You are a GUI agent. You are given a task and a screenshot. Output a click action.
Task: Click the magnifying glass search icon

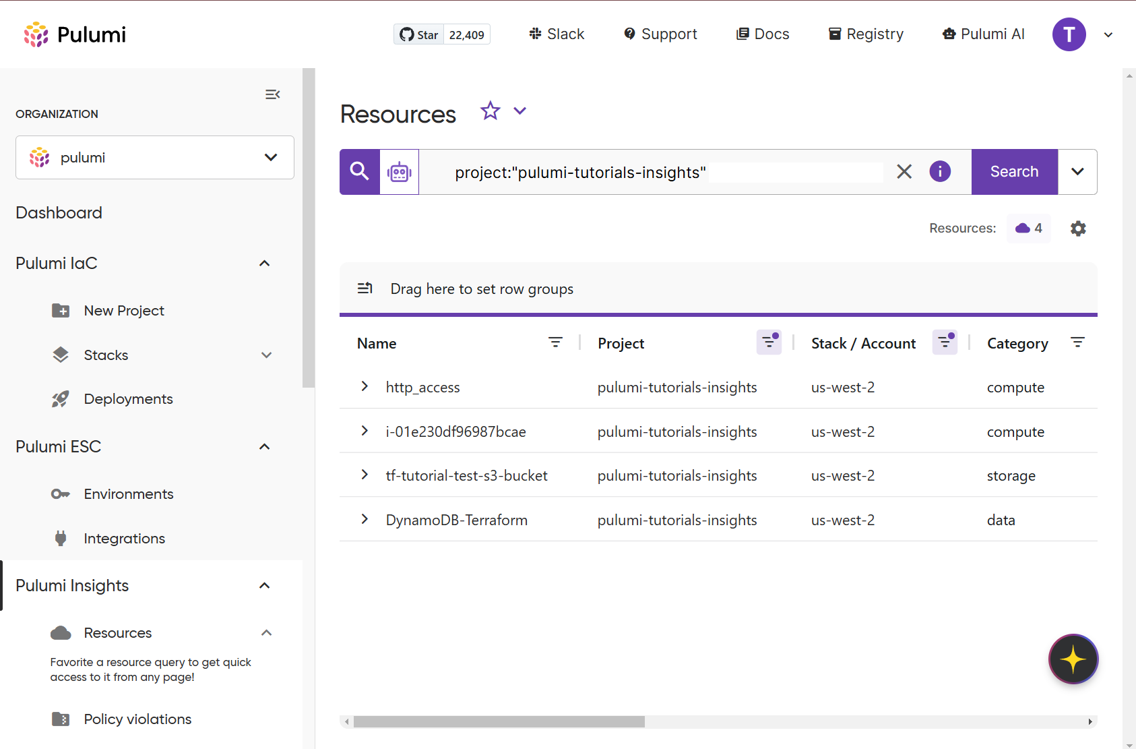(x=360, y=172)
